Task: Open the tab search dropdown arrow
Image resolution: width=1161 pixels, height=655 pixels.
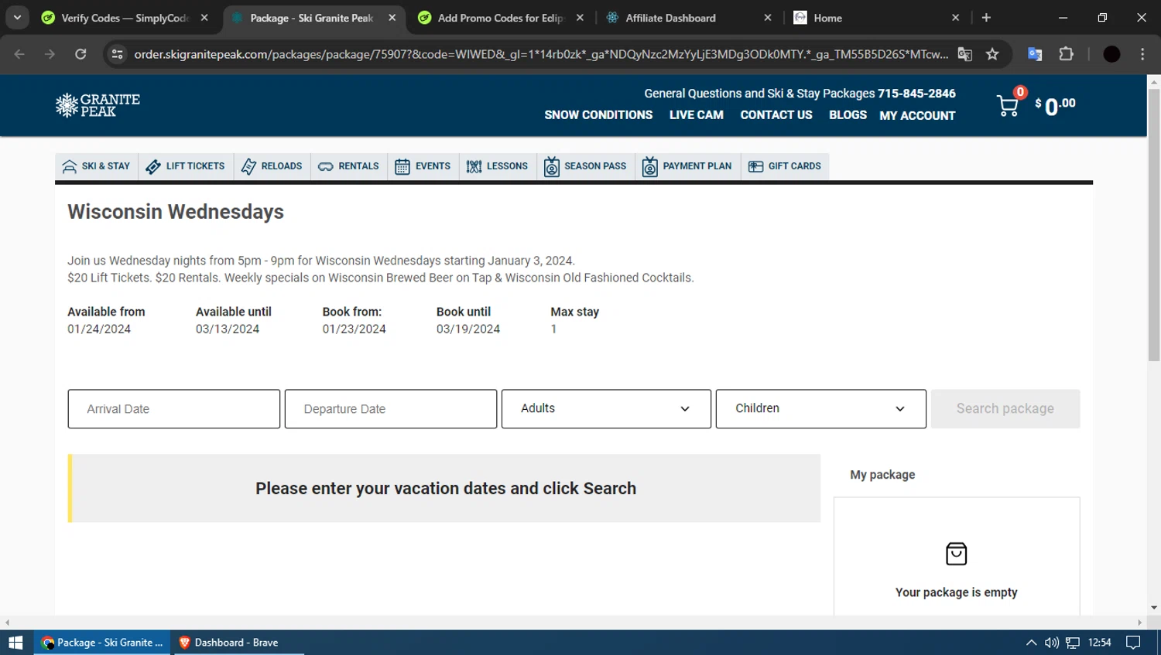Action: 17,17
